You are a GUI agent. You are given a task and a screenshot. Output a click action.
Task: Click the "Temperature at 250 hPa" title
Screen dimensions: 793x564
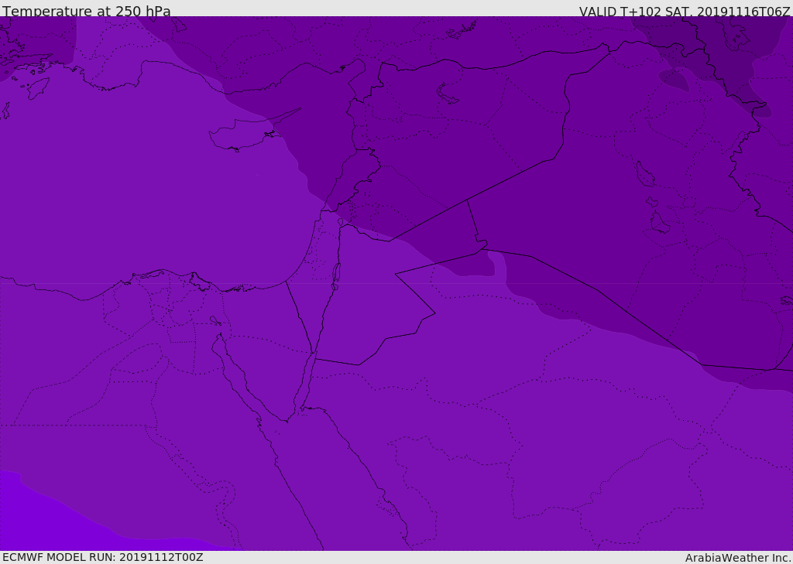pos(86,12)
